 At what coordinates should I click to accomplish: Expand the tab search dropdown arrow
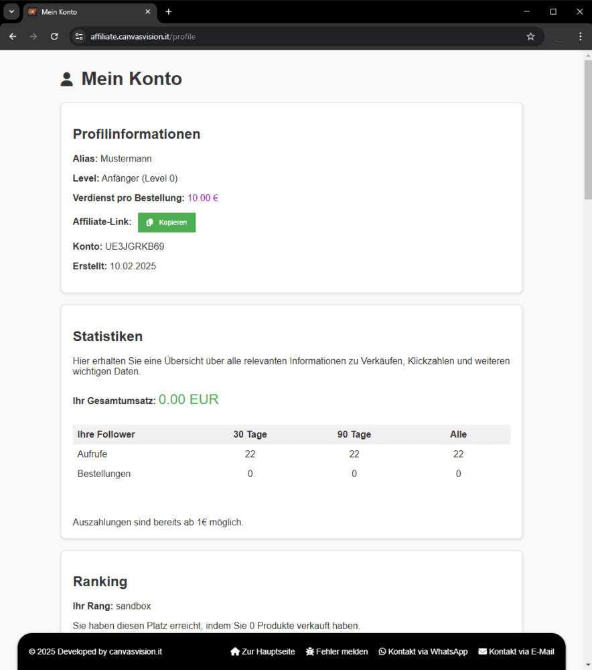click(x=11, y=11)
